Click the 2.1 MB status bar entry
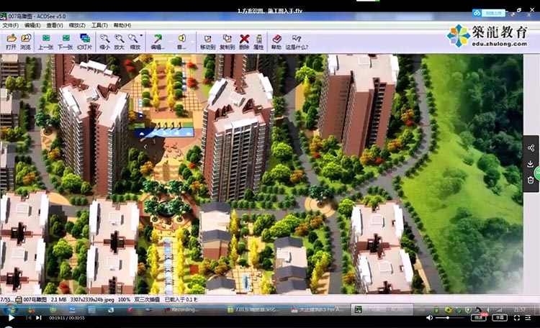This screenshot has width=540, height=328. coord(58,300)
